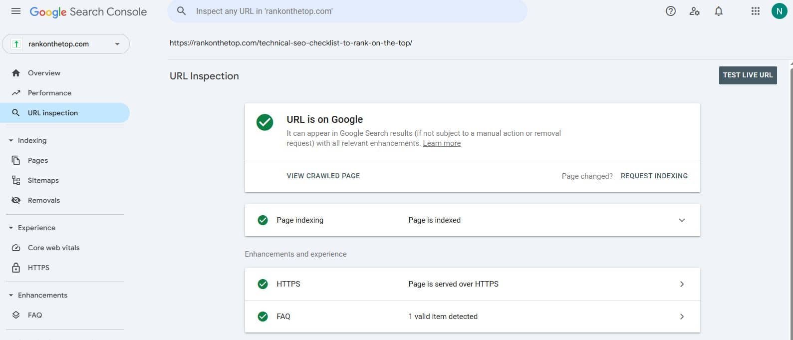Click the Performance trend icon
The image size is (793, 340).
(16, 93)
